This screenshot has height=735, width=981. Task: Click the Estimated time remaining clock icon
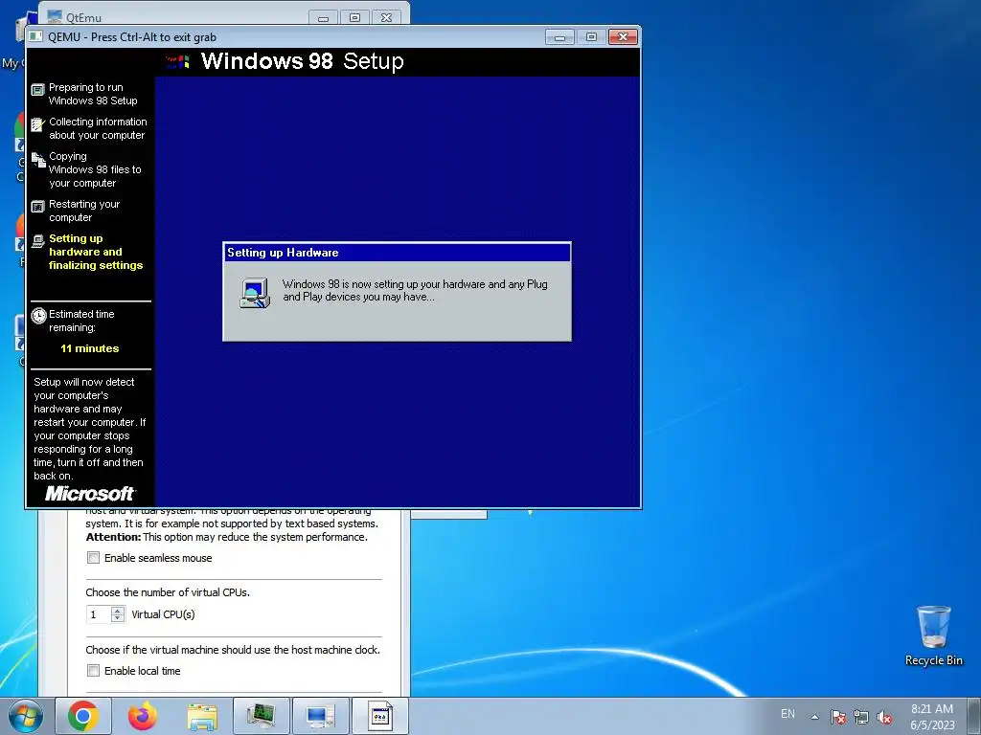coord(38,316)
